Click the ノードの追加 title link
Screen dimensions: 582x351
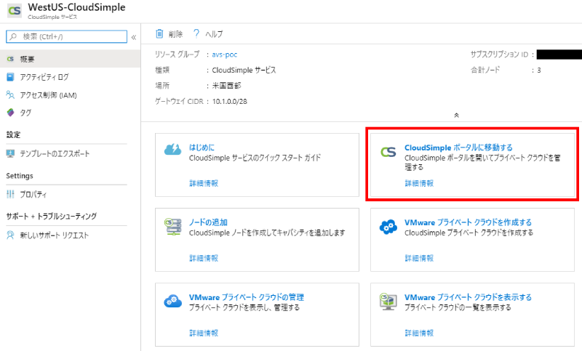208,222
